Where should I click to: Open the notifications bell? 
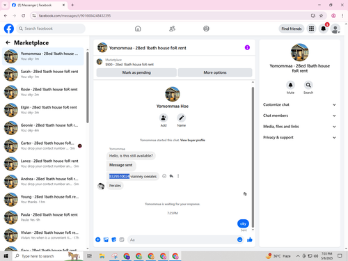pos(323,29)
